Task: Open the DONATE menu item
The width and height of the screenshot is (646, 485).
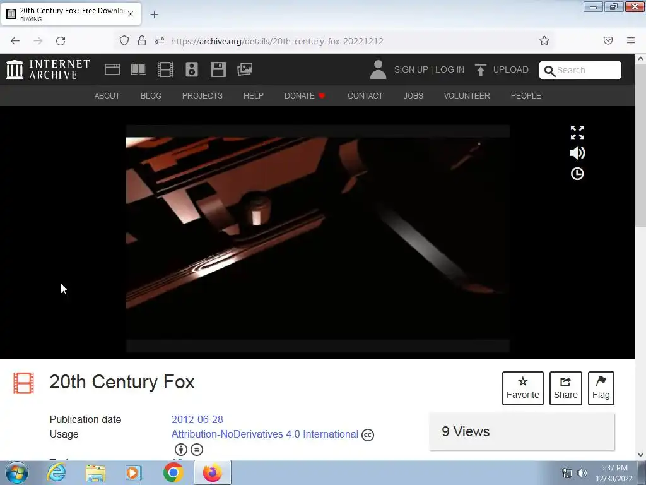Action: (305, 96)
